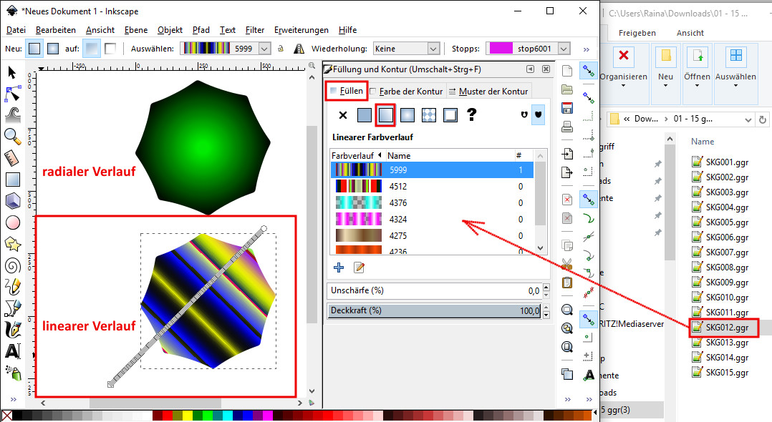The width and height of the screenshot is (772, 422).
Task: Open the Stopps stop6001 dropdown
Action: pyautogui.click(x=564, y=49)
